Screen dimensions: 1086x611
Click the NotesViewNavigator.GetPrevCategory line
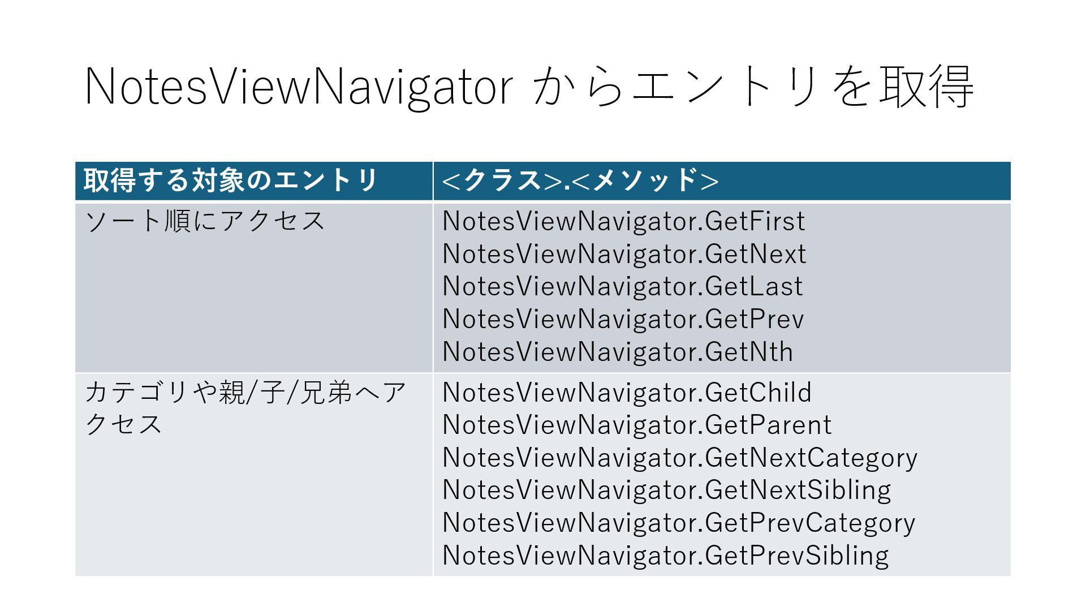679,523
